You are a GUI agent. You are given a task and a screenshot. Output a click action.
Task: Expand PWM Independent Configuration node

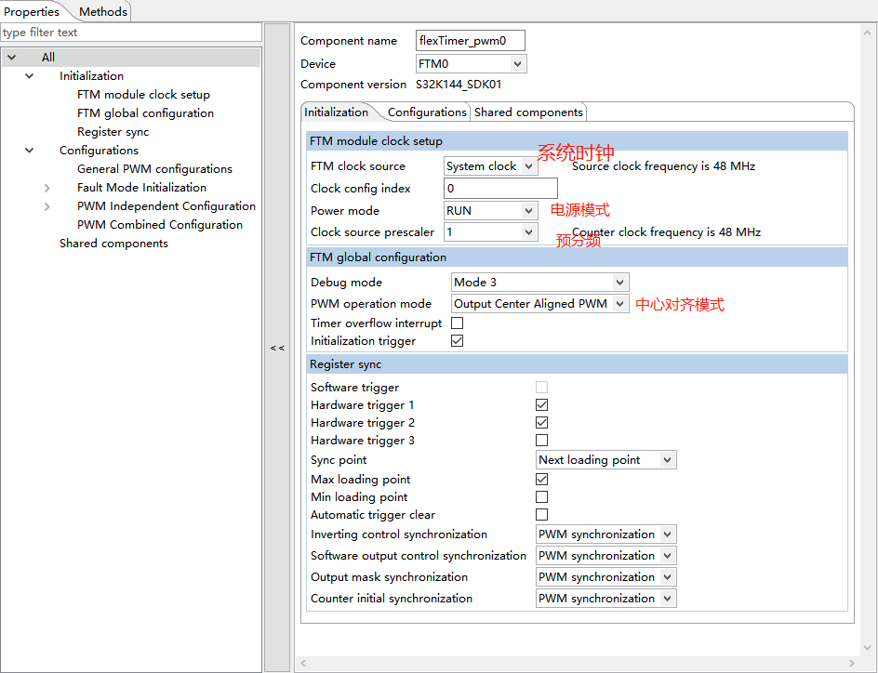pyautogui.click(x=47, y=205)
